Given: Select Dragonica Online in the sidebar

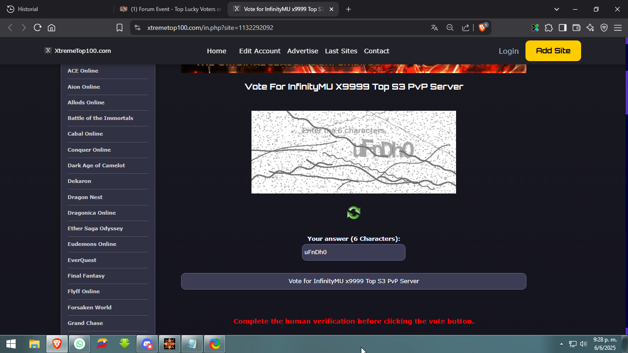Looking at the screenshot, I should pyautogui.click(x=91, y=213).
